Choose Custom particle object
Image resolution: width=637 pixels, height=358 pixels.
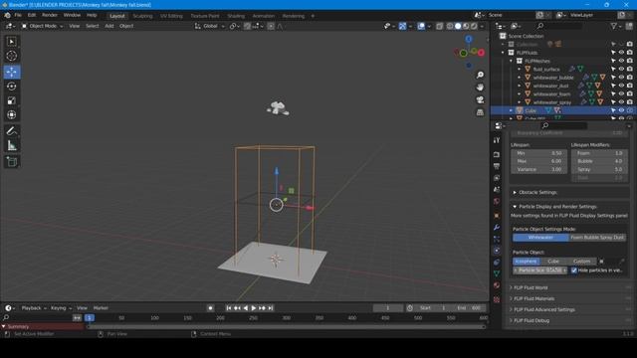(581, 262)
